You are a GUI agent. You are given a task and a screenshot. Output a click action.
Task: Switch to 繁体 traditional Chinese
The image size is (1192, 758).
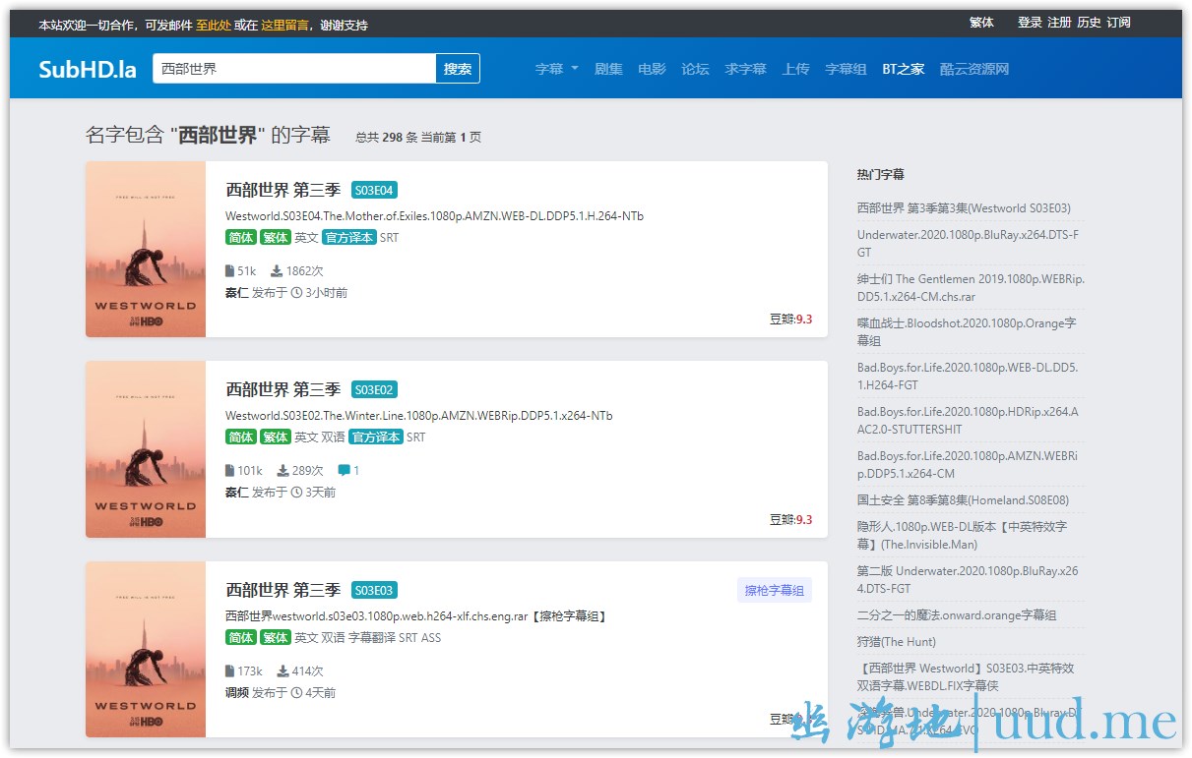coord(981,23)
